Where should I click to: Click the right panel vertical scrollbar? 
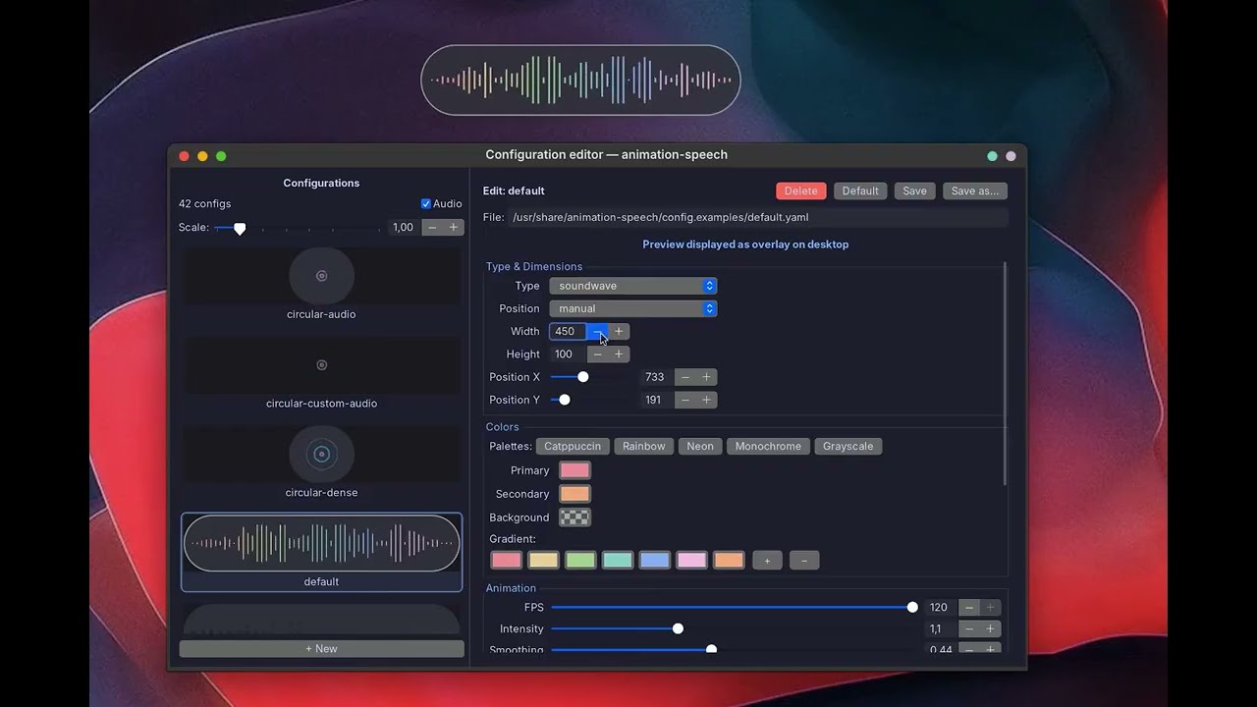(x=1005, y=374)
